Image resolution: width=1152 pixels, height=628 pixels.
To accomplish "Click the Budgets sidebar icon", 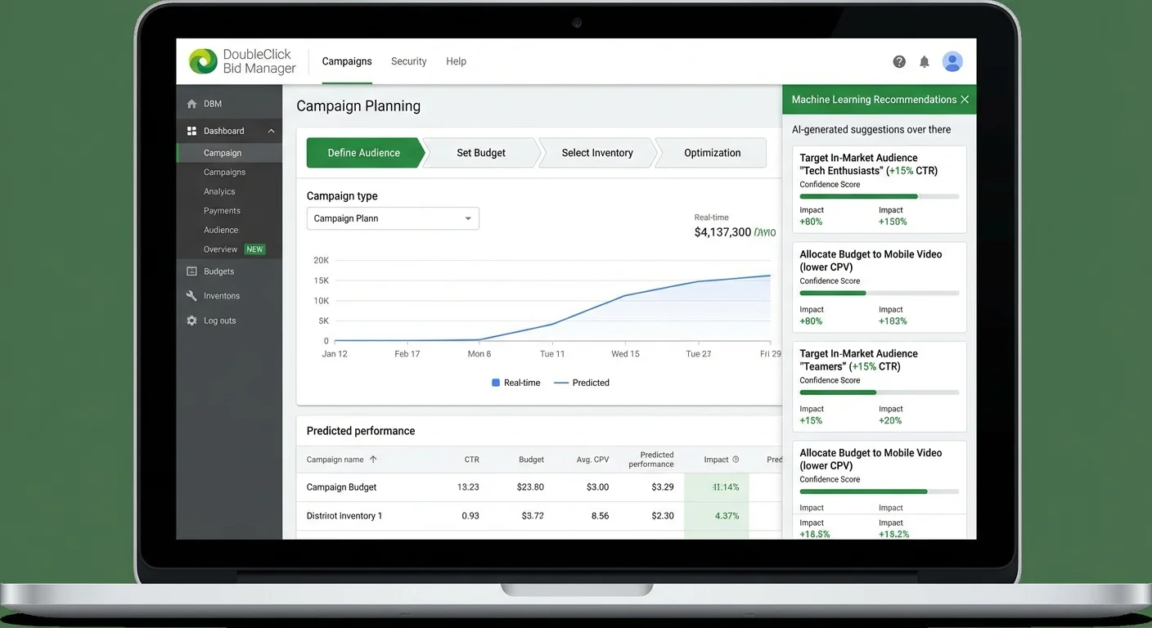I will (191, 271).
